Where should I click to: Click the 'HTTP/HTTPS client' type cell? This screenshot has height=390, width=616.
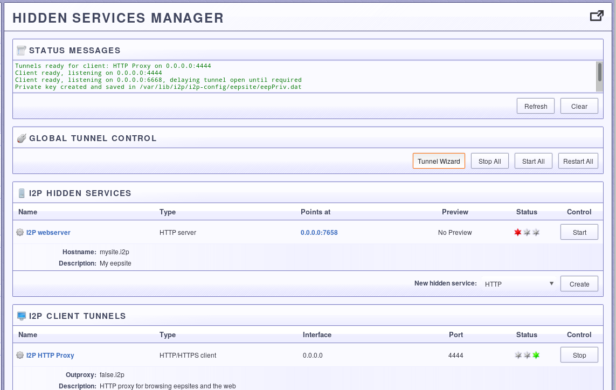(188, 356)
